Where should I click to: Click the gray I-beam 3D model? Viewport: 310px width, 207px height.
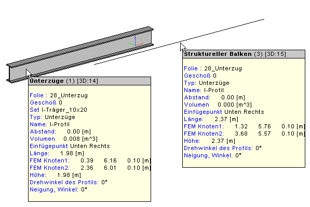(x=80, y=55)
